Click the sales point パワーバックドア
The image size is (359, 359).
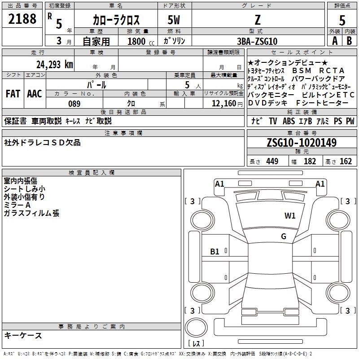tap(318, 79)
